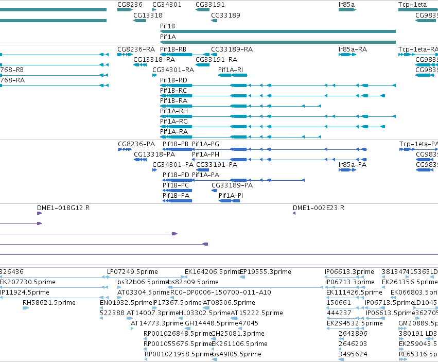Click EST EK294532.5prime
The width and height of the screenshot is (438, 362).
355,323
